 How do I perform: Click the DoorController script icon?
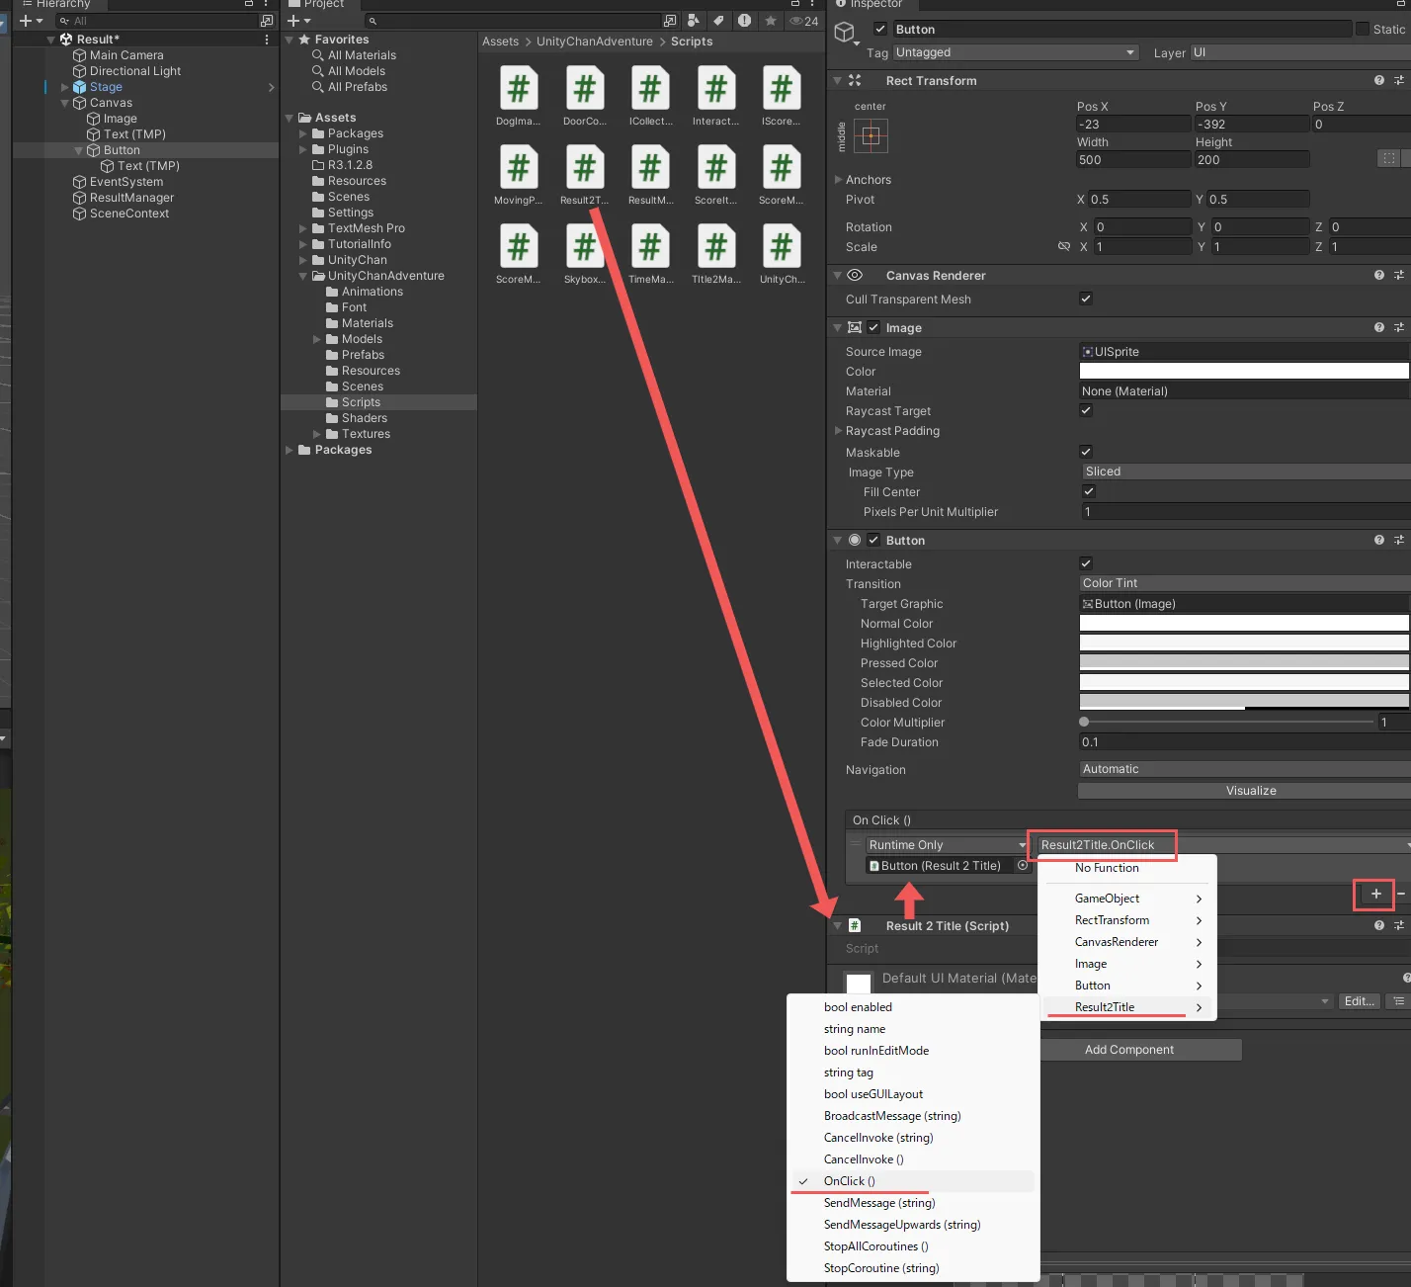coord(584,90)
